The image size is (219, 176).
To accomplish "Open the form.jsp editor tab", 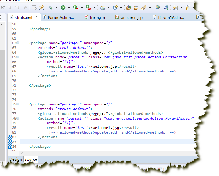I will coord(95,18).
